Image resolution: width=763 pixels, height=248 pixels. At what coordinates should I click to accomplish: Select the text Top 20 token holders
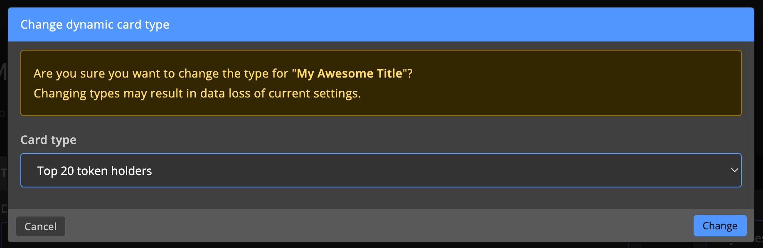(94, 170)
